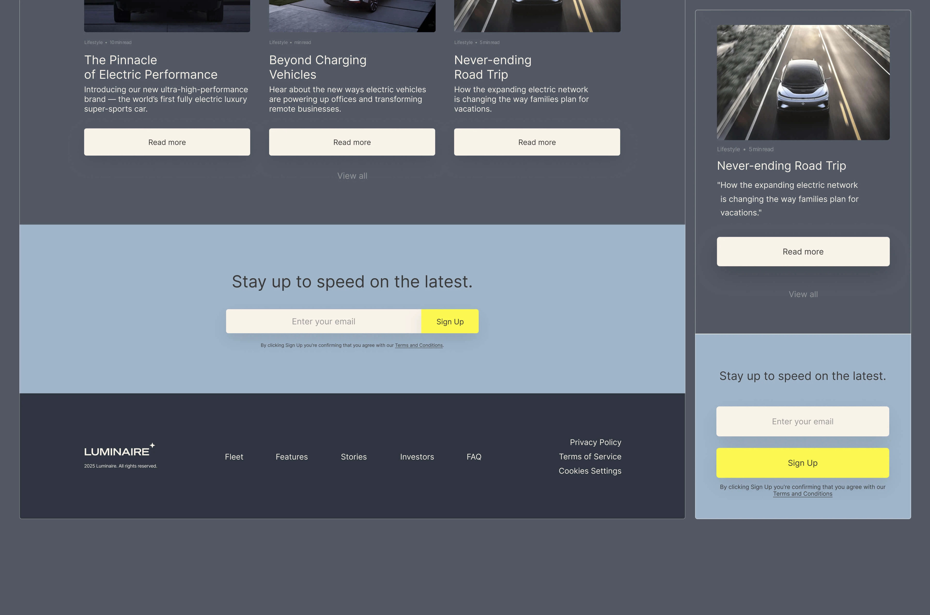The image size is (930, 615).
Task: Open View all link in desktop layout
Action: pos(352,176)
